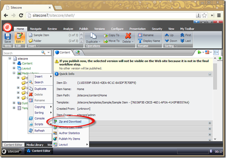Collapse the sitecore root node
Image resolution: width=226 pixels, height=158 pixels.
coord(10,58)
